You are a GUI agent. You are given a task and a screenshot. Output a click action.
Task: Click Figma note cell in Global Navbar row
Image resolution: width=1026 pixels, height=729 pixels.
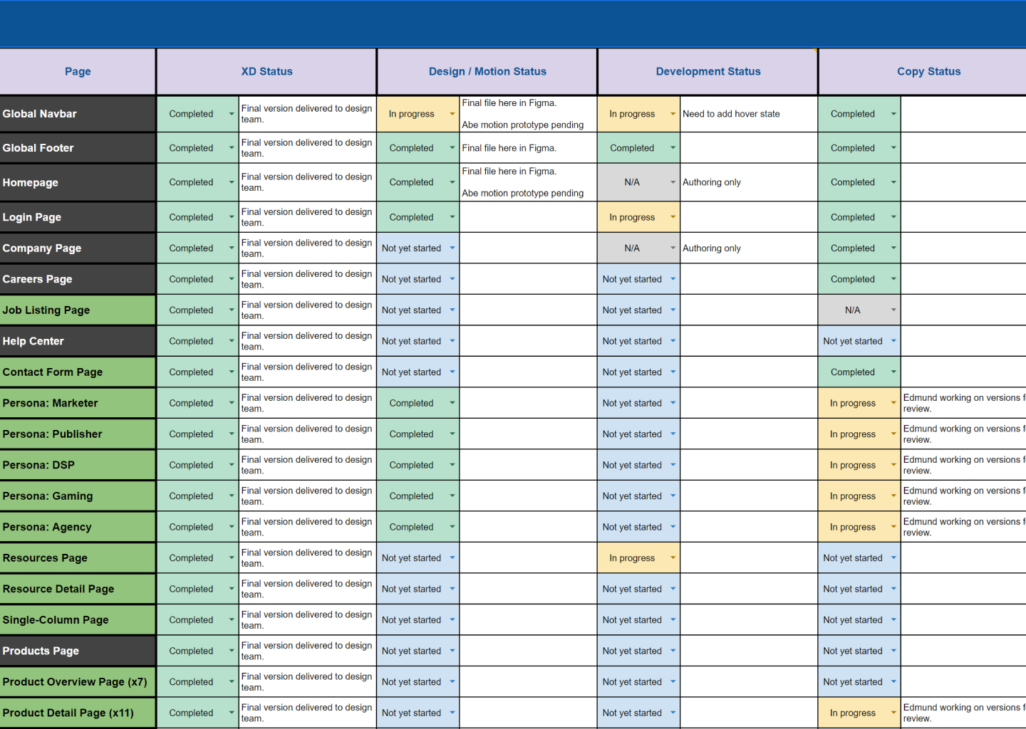(x=528, y=114)
